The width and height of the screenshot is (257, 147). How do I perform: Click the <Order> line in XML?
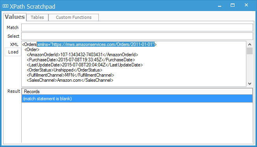pyautogui.click(x=32, y=50)
